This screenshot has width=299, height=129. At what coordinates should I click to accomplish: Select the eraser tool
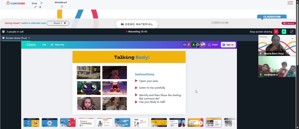(40, 7)
